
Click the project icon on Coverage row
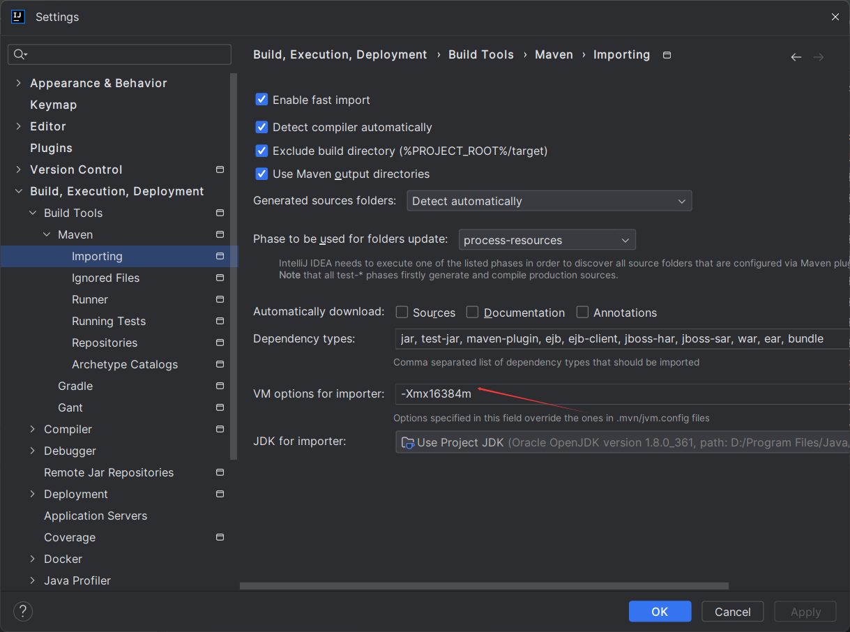(x=220, y=537)
